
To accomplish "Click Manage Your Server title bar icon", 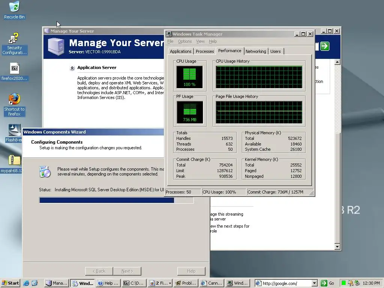I will (x=47, y=31).
